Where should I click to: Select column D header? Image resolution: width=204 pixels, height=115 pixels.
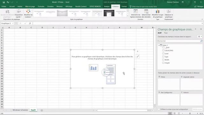pos(42,27)
